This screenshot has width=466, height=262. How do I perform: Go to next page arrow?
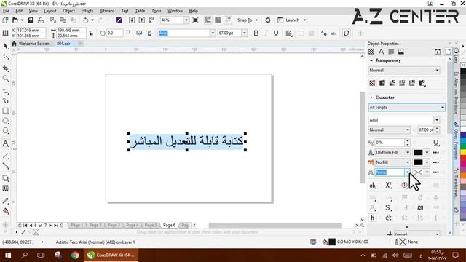pyautogui.click(x=50, y=226)
